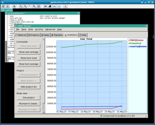Click the VNC connection options icon
The image size is (155, 125).
click(3, 6)
